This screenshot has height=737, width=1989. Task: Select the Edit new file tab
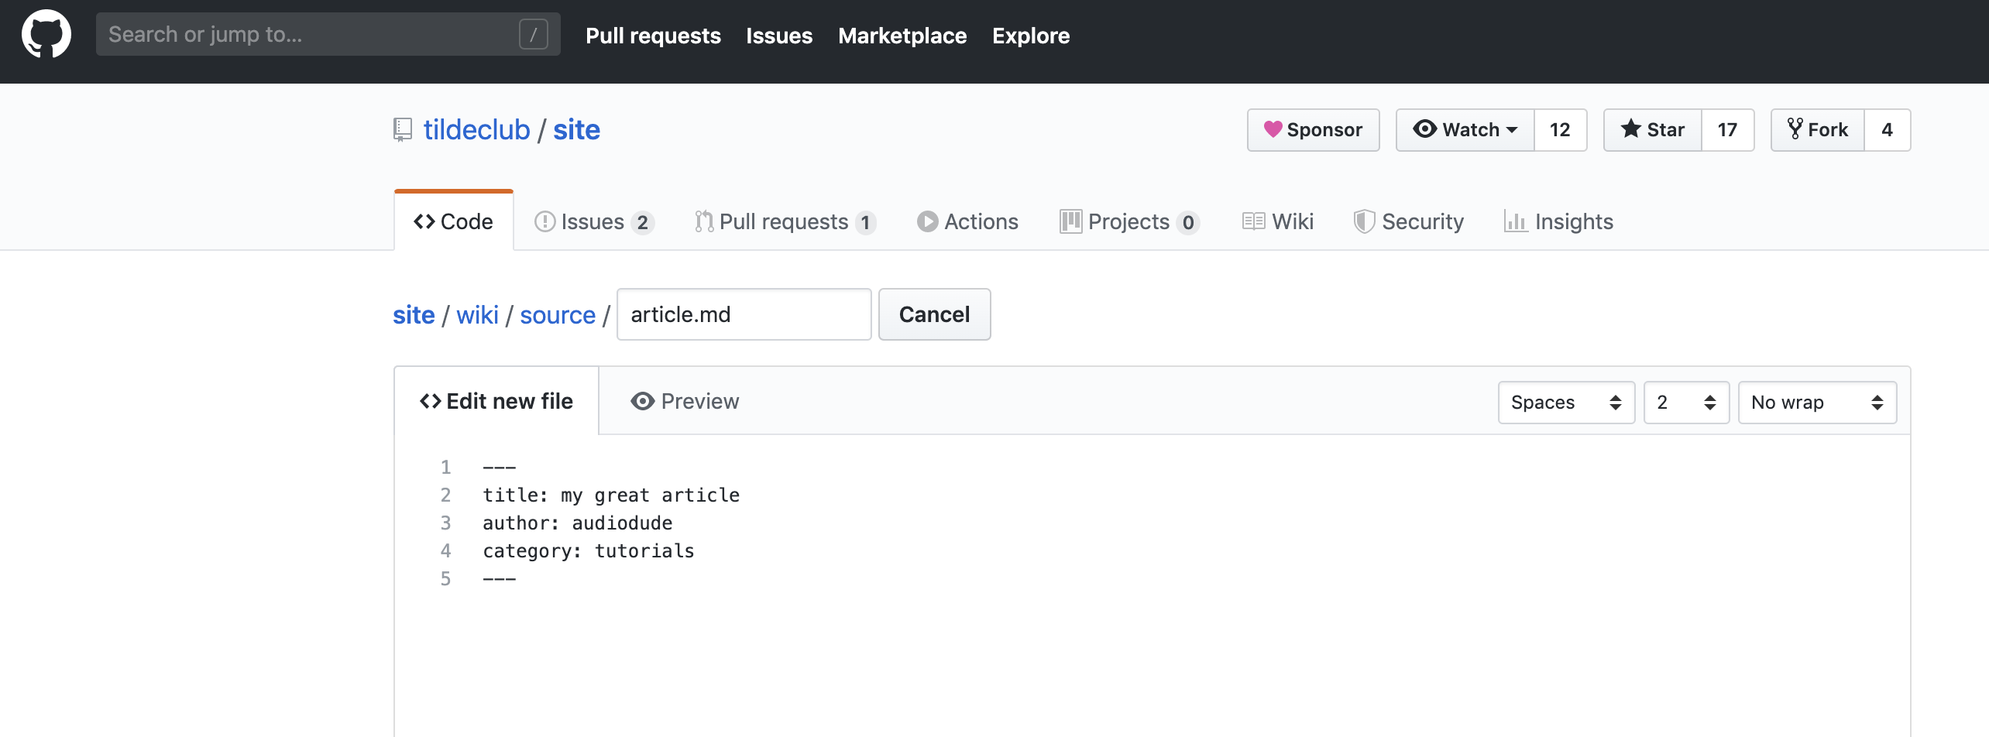click(496, 401)
